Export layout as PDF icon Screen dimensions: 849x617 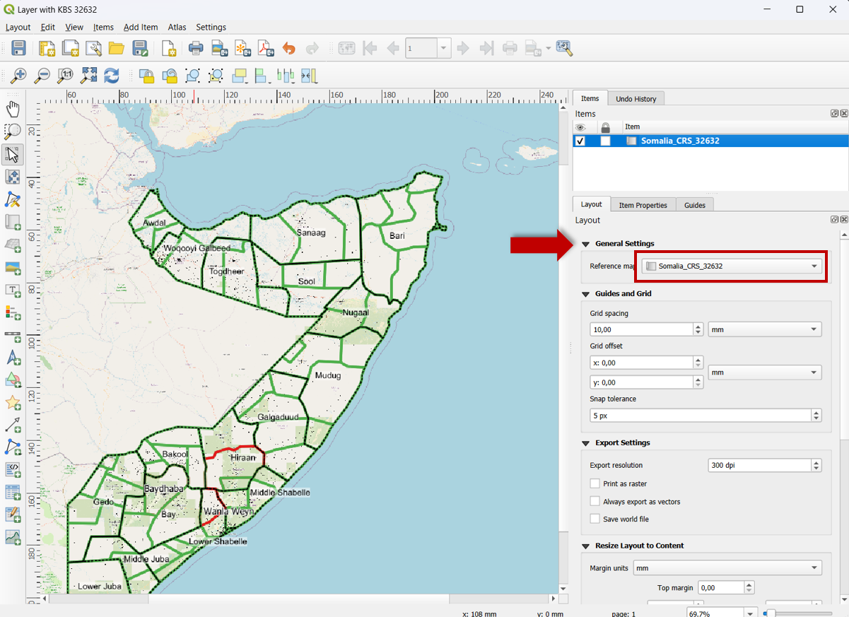[x=266, y=49]
